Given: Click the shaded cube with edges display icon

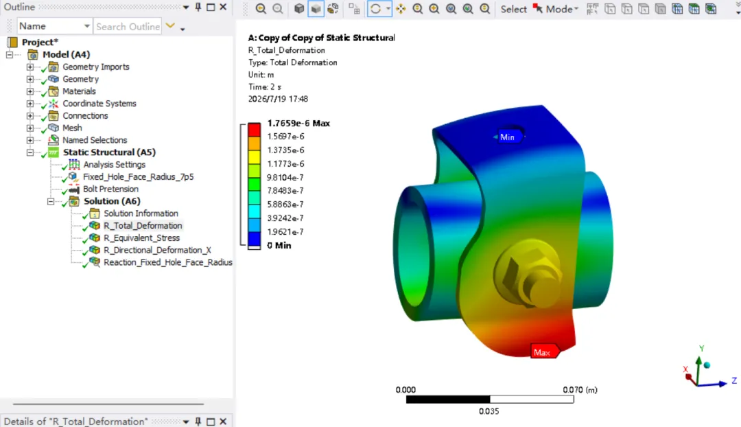Looking at the screenshot, I should tap(299, 9).
